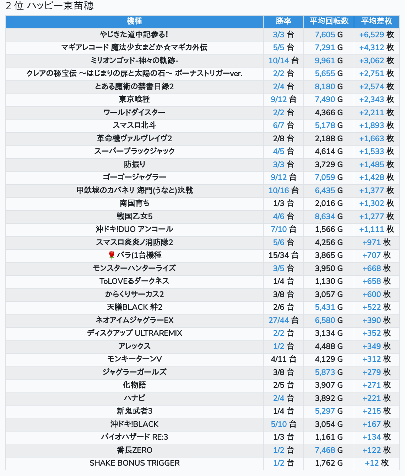The width and height of the screenshot is (405, 476).
Task: Select the +6,529 average difference value
Action: 372,35
